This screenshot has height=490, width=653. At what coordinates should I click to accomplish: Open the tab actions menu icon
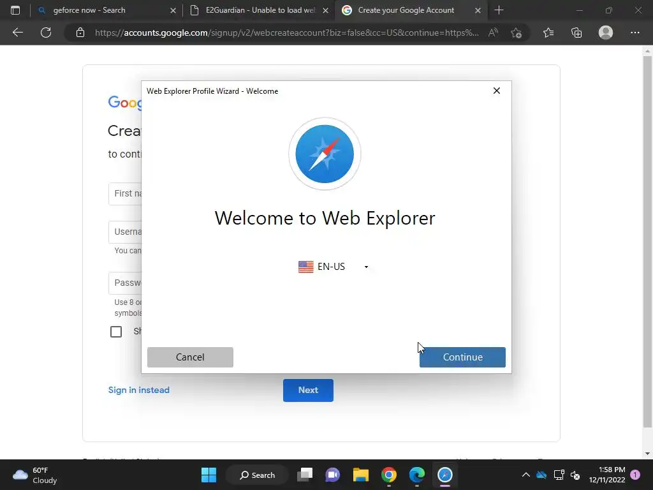click(15, 10)
